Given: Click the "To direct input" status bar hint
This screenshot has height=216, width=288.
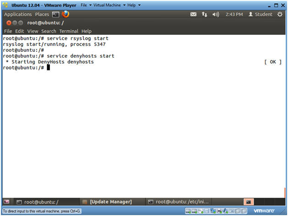Looking at the screenshot, I should (42, 211).
